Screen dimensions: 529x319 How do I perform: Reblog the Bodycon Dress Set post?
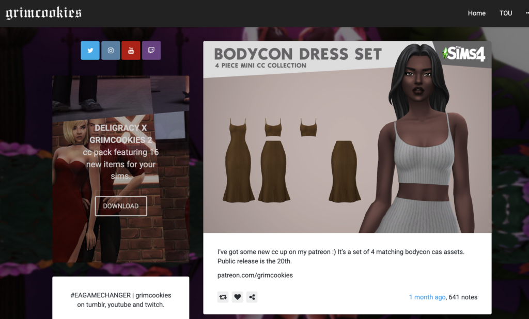[223, 297]
